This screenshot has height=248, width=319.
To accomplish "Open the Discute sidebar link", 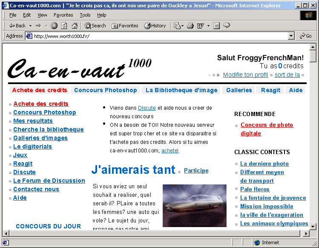I will (x=24, y=172).
